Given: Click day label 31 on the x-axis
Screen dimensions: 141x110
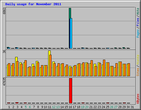Looking at the screenshot, I should [132, 107].
